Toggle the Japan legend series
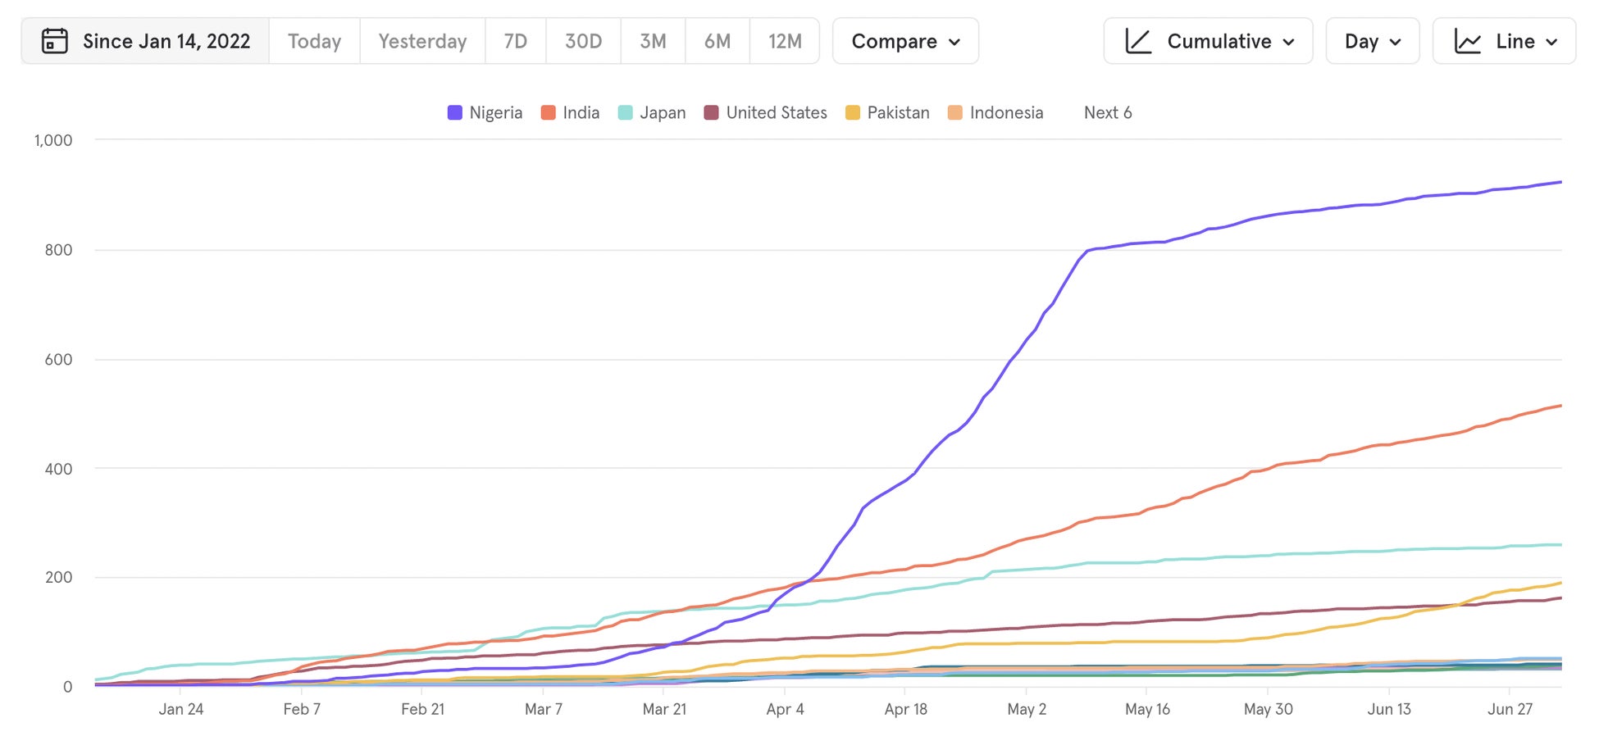Image resolution: width=1599 pixels, height=736 pixels. click(x=653, y=113)
